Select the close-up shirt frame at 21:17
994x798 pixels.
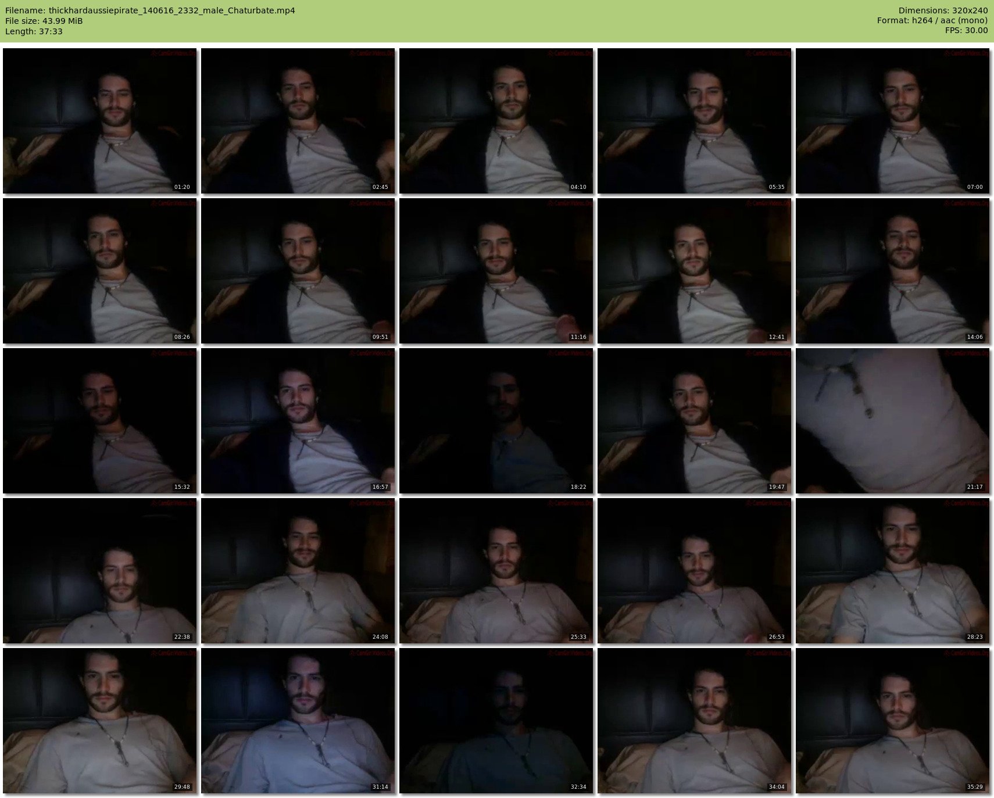(x=892, y=421)
